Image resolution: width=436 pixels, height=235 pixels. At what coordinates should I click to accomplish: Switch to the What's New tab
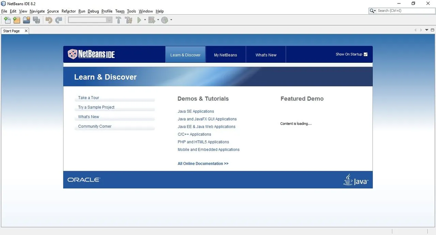pos(266,55)
